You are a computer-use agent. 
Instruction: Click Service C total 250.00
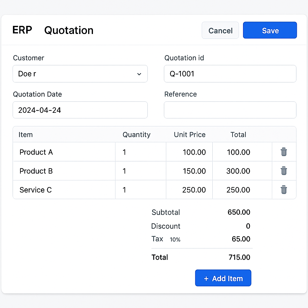pyautogui.click(x=238, y=190)
